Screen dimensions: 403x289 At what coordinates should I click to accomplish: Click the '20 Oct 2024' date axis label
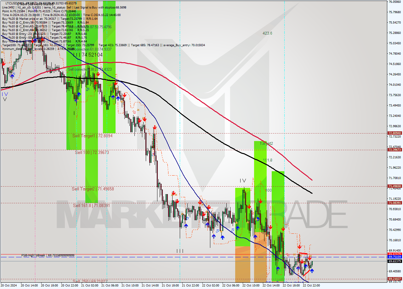pos(9,286)
